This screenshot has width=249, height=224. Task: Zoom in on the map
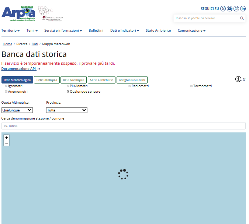point(7,138)
